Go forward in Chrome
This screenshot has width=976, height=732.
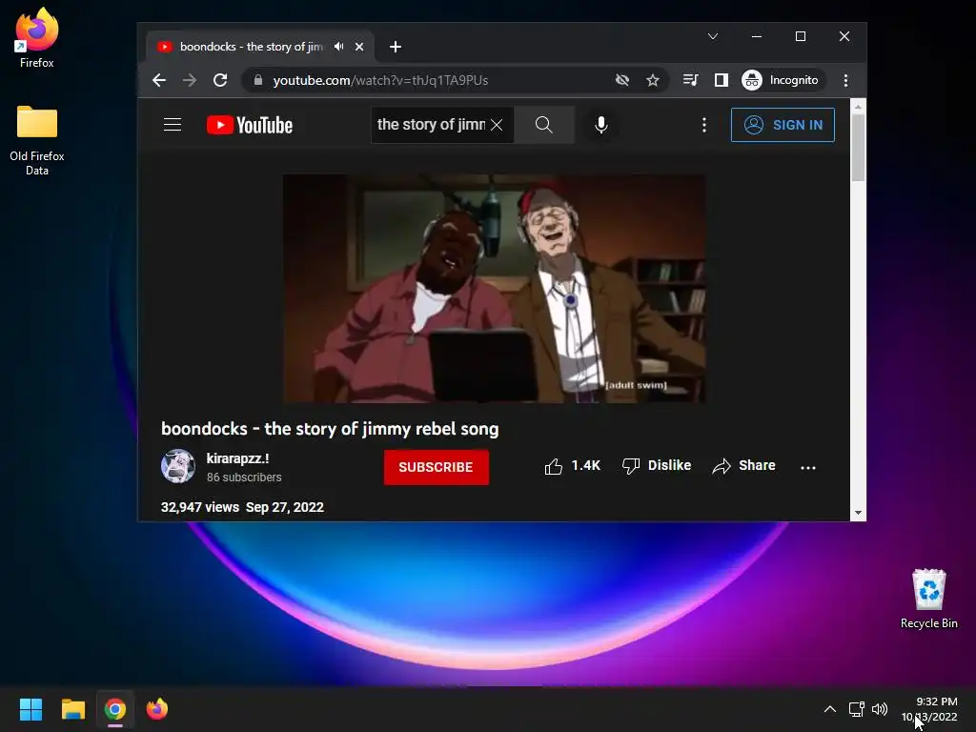pyautogui.click(x=190, y=80)
